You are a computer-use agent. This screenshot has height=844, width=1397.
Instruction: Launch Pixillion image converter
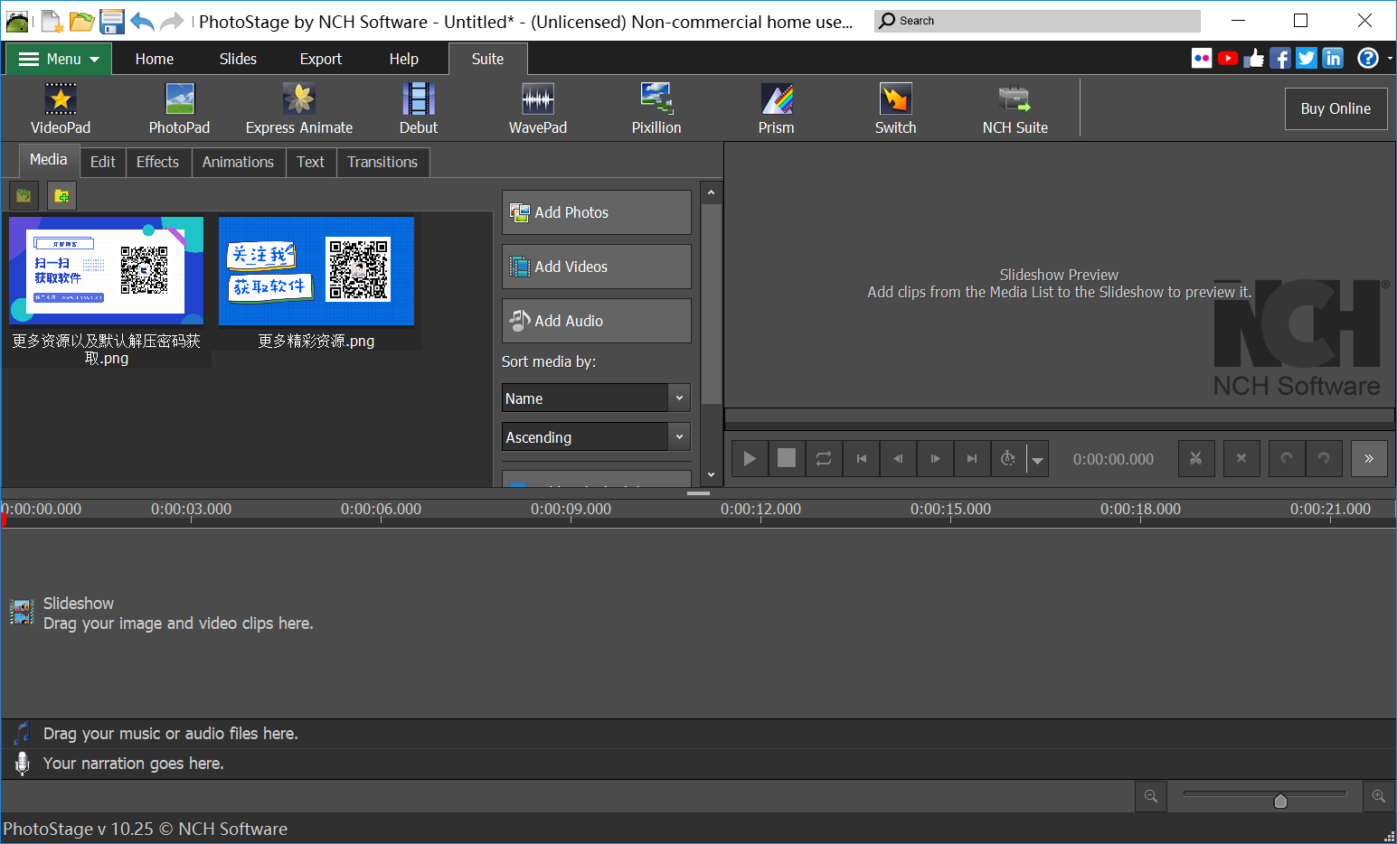[656, 108]
